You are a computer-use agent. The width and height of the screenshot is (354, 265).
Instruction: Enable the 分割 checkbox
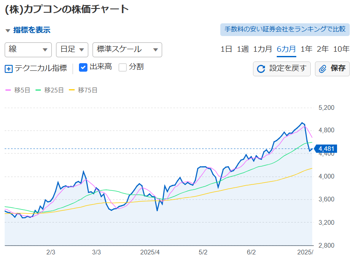tap(123, 67)
